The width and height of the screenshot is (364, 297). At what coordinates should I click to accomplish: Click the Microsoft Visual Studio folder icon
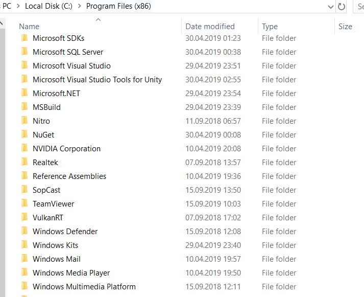[25, 65]
